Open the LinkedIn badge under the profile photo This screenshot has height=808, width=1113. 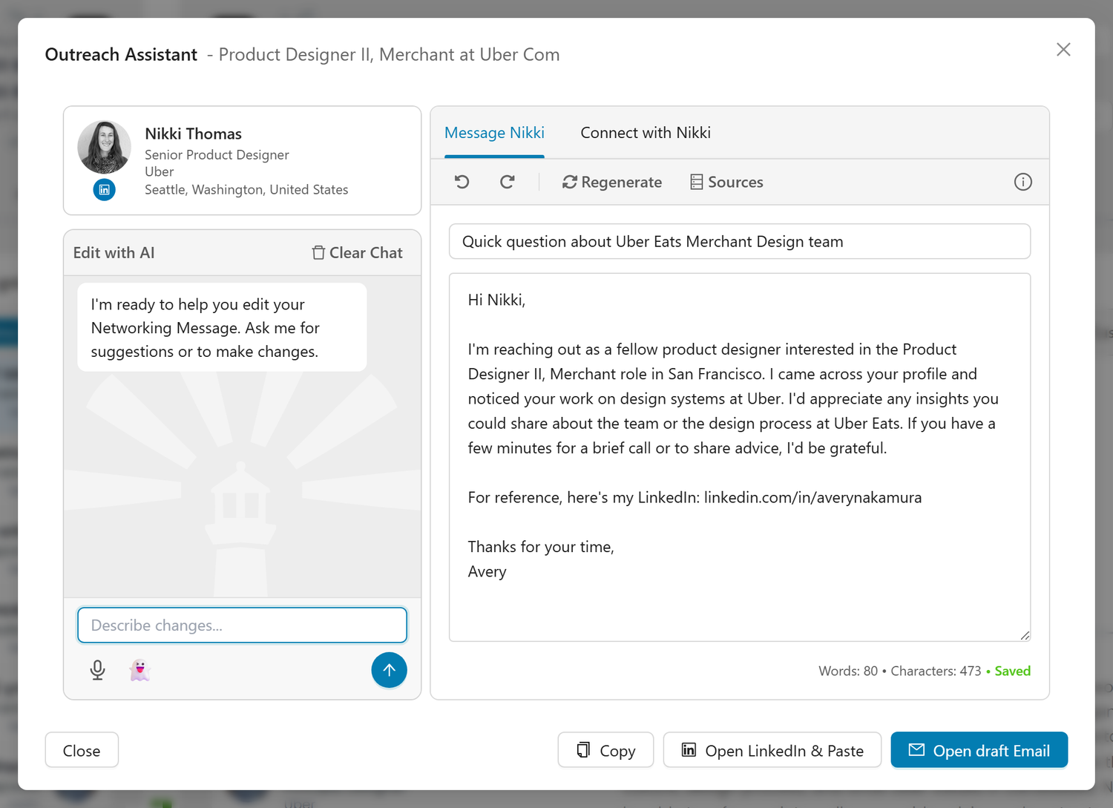pyautogui.click(x=105, y=190)
